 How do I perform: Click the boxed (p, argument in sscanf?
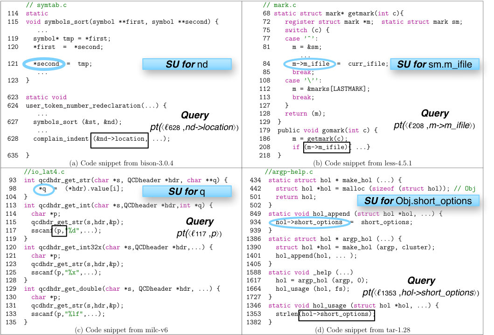click(x=59, y=231)
